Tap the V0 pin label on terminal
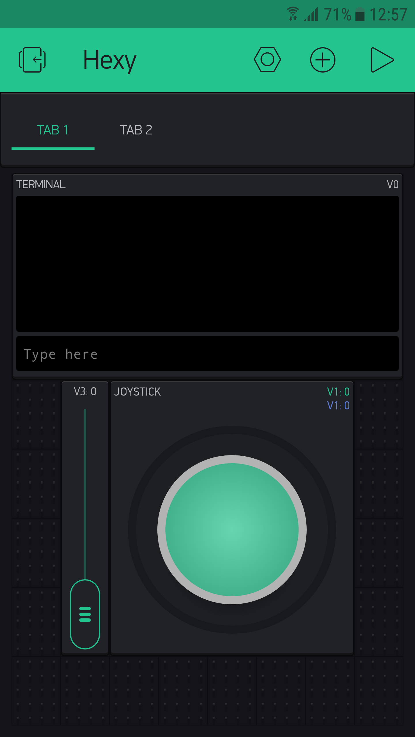Viewport: 415px width, 737px height. pyautogui.click(x=392, y=185)
